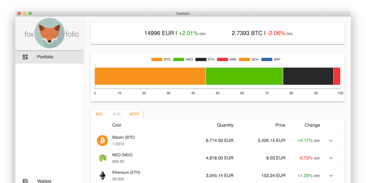The width and height of the screenshot is (366, 183).
Task: Open the Portfolio sidebar item
Action: [x=49, y=57]
